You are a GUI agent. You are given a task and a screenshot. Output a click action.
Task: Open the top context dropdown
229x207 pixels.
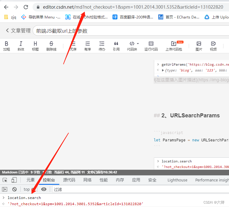tap(29, 189)
